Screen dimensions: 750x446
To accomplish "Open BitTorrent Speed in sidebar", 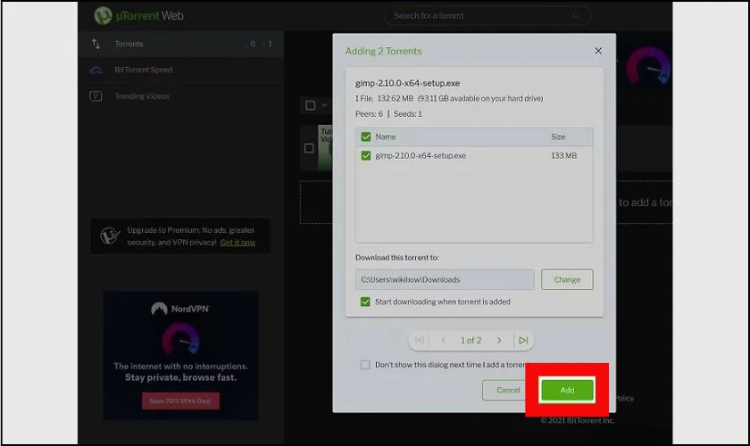I will (180, 70).
